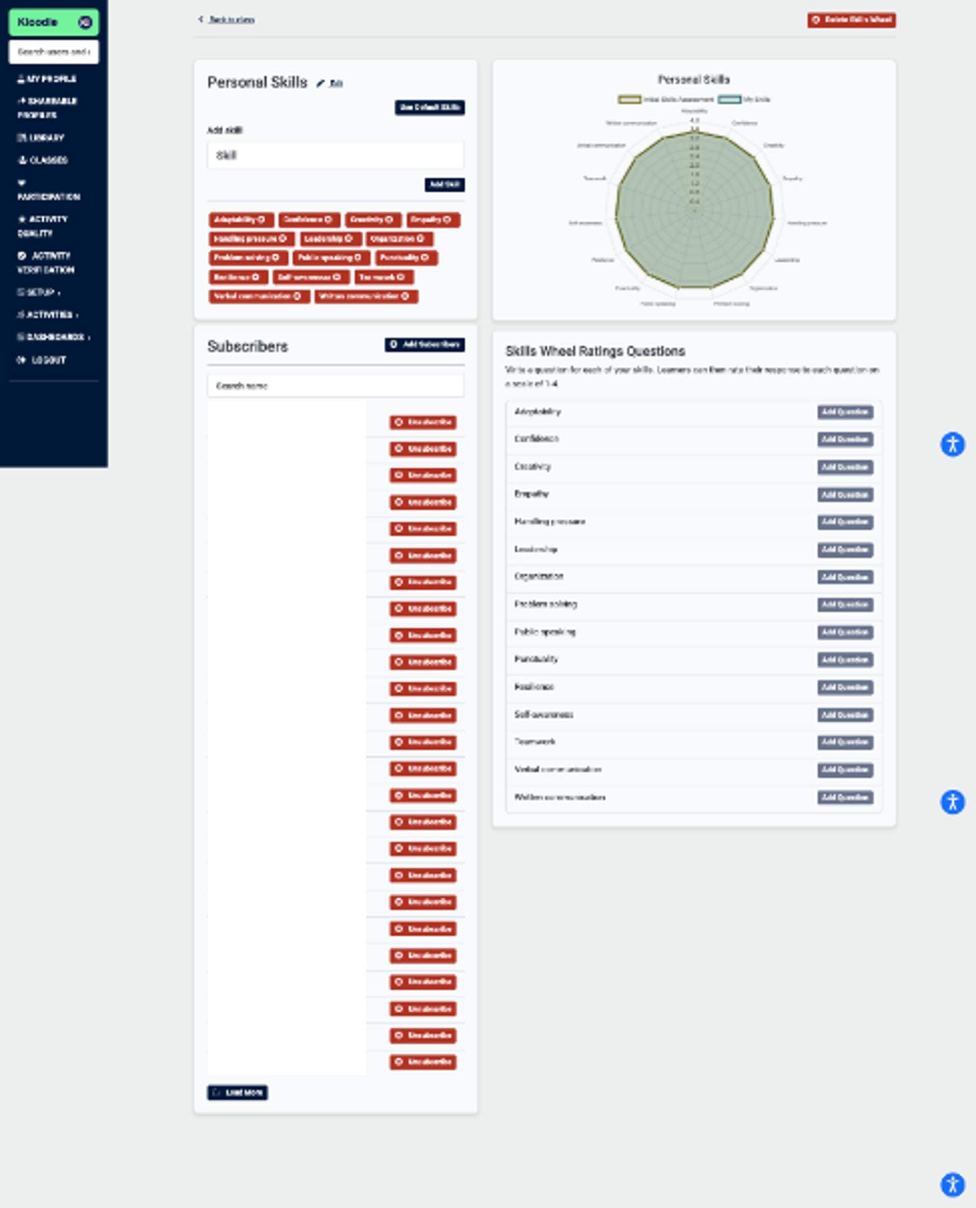Remove the Leadership skill tag

click(x=349, y=239)
